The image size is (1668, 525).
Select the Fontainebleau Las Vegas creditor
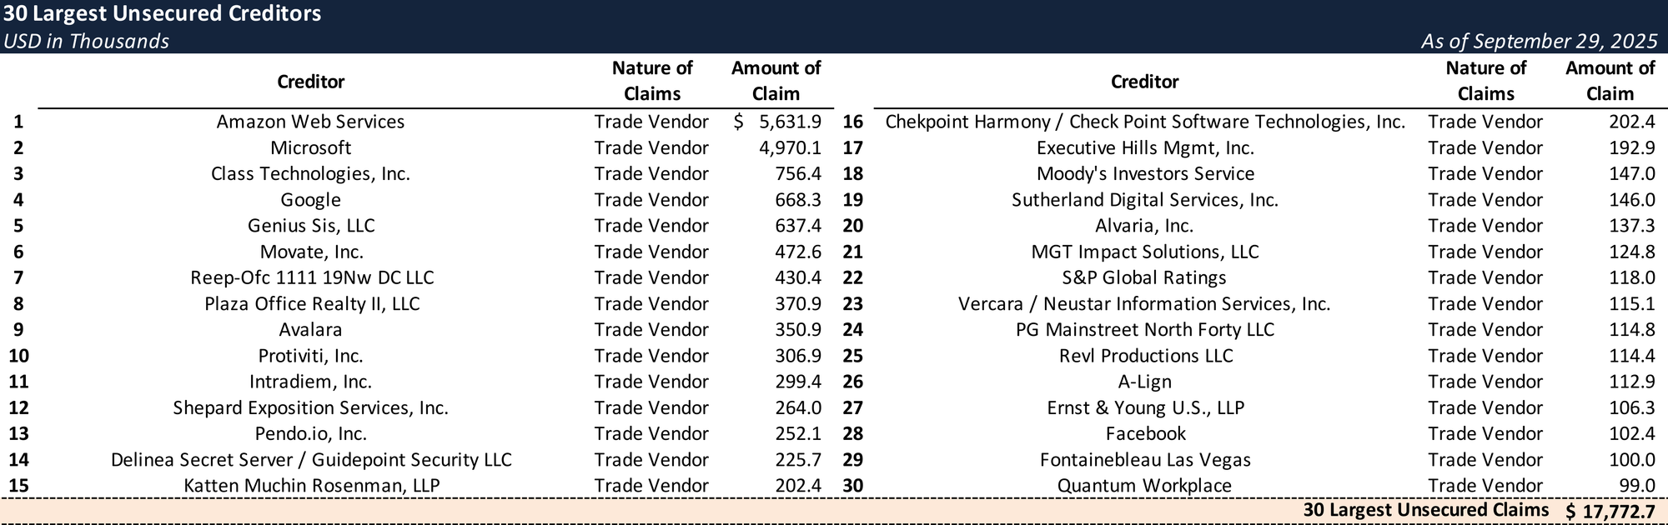1145,460
